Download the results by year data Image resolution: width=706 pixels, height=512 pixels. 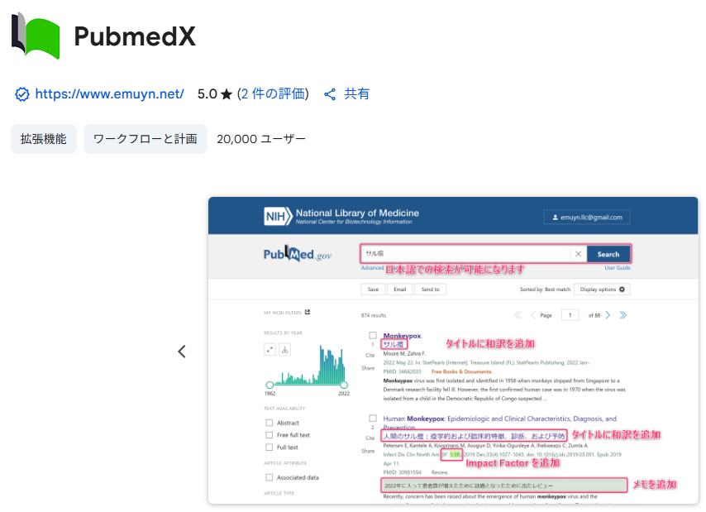(285, 349)
